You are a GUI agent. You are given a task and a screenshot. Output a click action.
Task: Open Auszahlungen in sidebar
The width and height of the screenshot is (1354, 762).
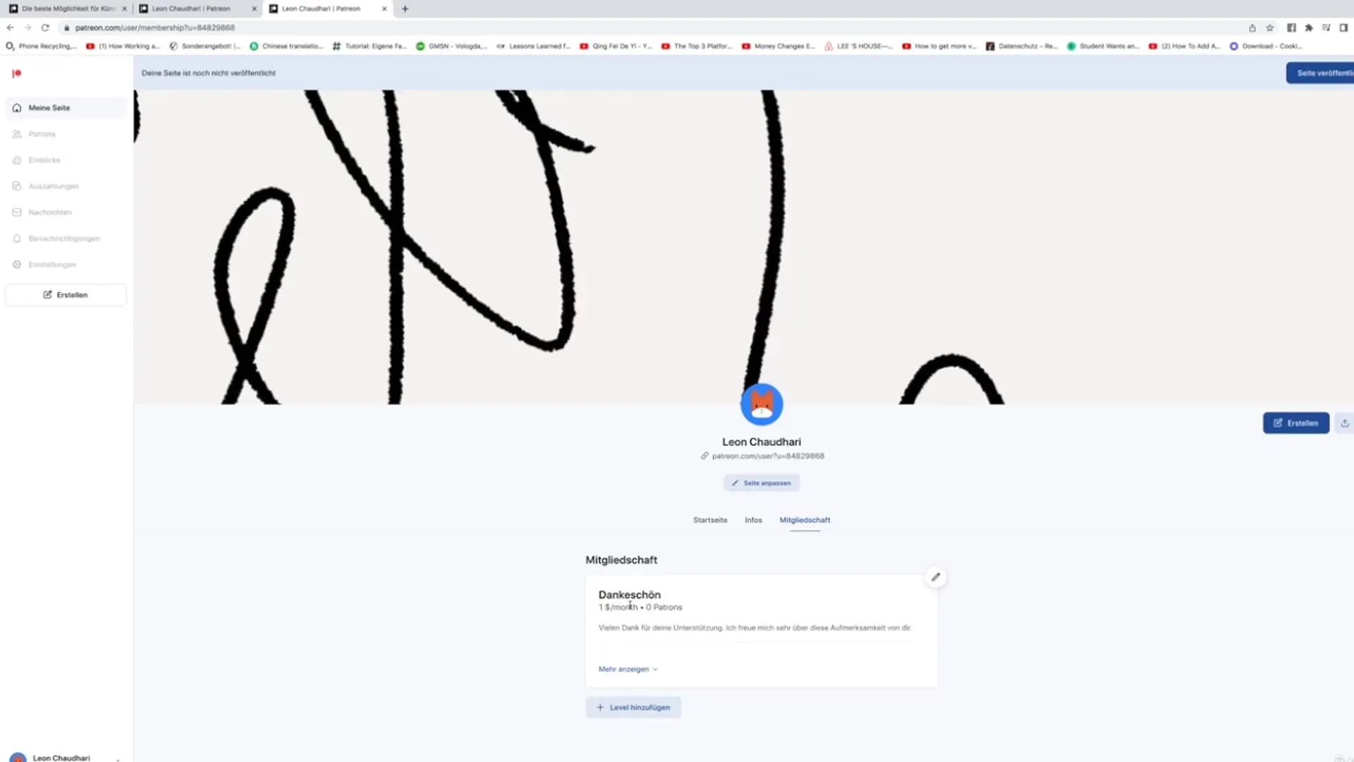coord(53,186)
